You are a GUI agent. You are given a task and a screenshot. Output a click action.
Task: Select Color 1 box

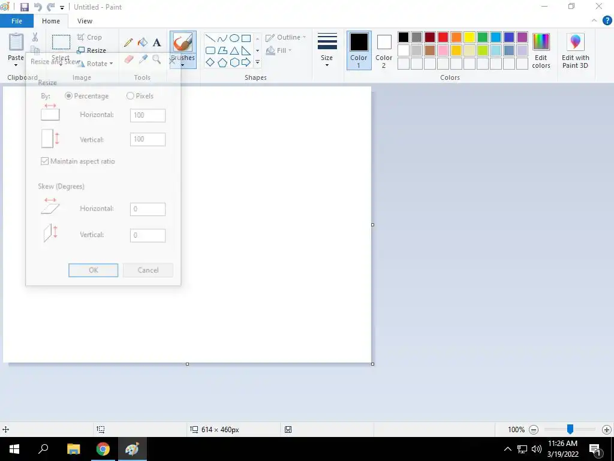point(359,50)
